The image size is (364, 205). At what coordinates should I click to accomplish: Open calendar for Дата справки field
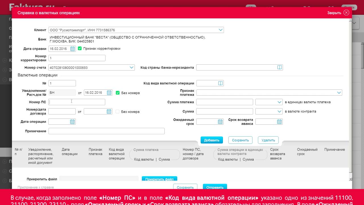point(73,49)
